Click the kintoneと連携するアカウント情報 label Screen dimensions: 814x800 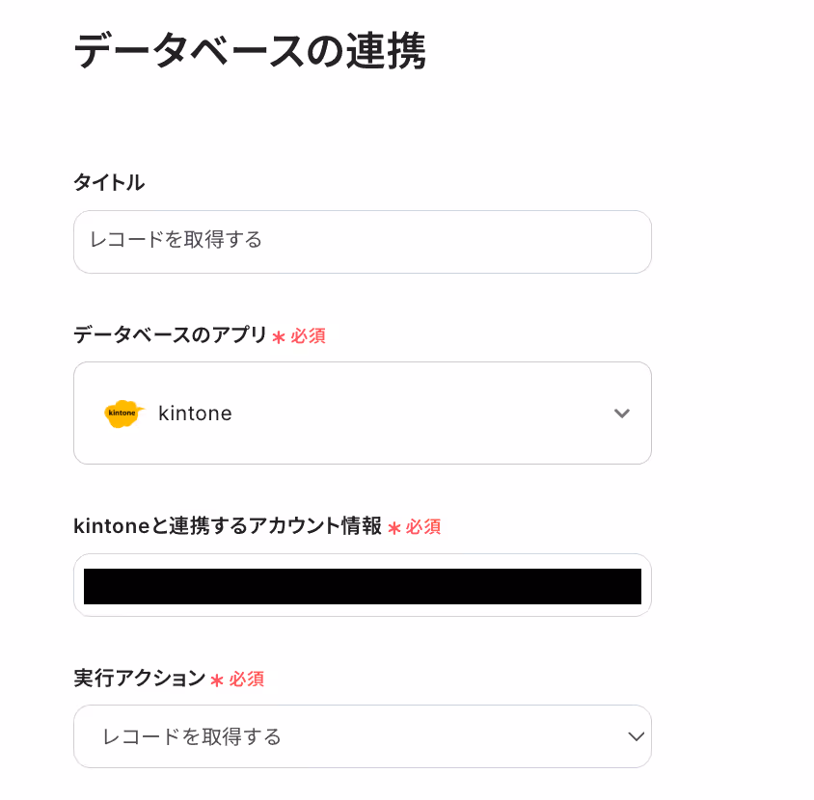point(228,526)
